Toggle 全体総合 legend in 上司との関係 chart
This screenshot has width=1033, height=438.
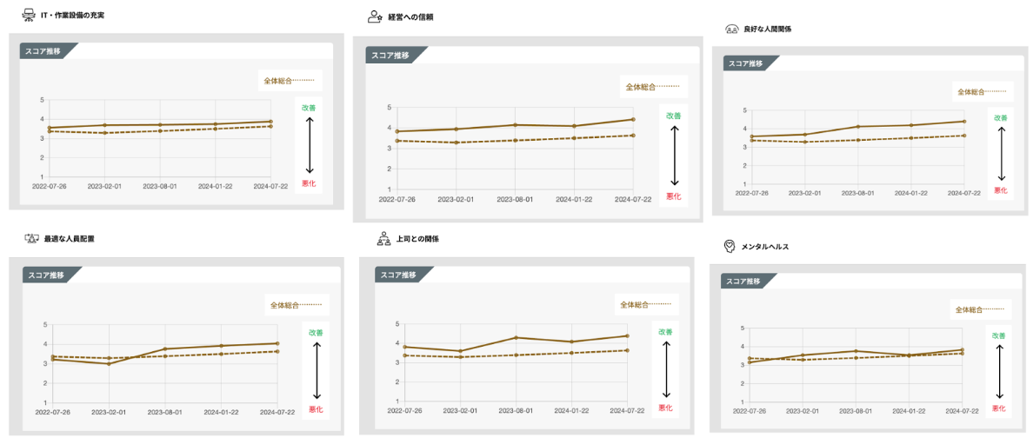tap(646, 304)
